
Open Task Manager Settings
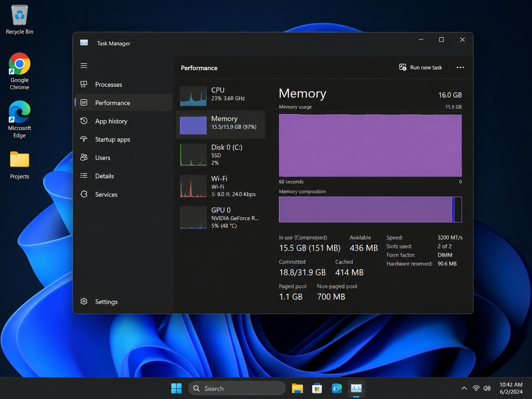coord(123,302)
